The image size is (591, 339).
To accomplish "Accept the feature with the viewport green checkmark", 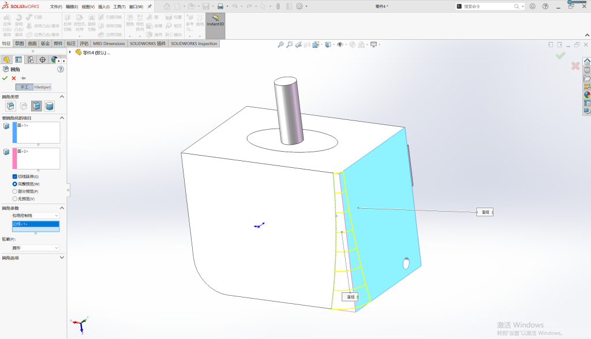I will point(560,56).
